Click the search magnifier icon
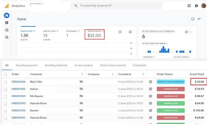This screenshot has width=207, height=124. tap(76, 6)
